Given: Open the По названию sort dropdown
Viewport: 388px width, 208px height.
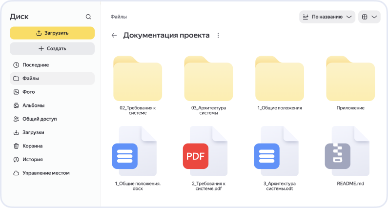Looking at the screenshot, I should (327, 17).
